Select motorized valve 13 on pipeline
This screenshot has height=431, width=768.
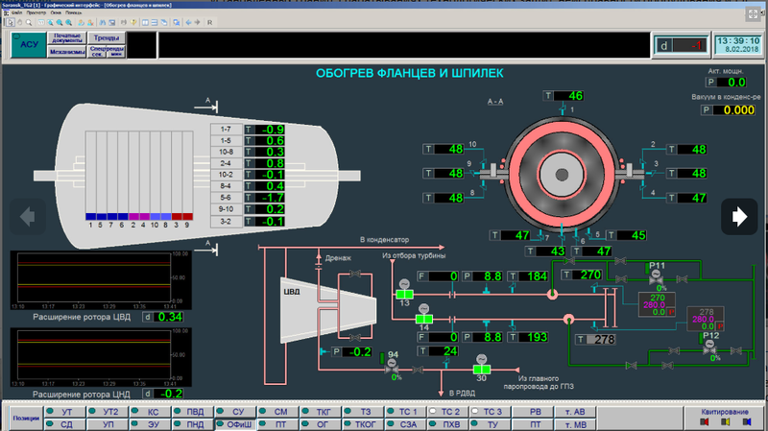(x=405, y=294)
